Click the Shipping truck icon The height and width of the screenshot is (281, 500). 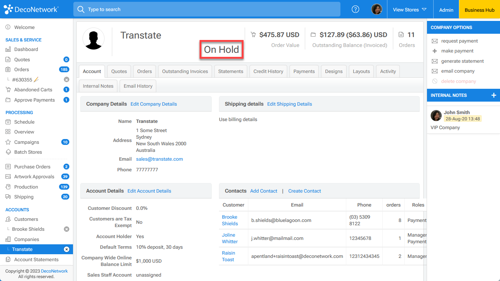pyautogui.click(x=8, y=197)
